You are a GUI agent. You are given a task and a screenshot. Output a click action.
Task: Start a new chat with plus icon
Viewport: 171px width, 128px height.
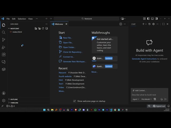(143, 24)
